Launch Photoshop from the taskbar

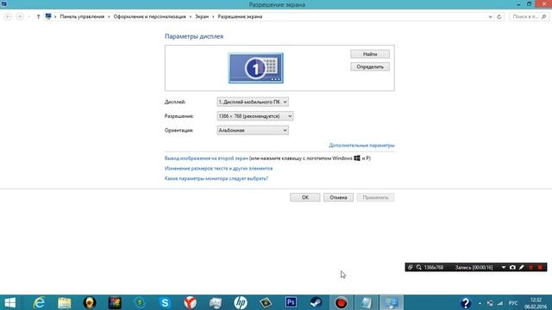tap(291, 302)
